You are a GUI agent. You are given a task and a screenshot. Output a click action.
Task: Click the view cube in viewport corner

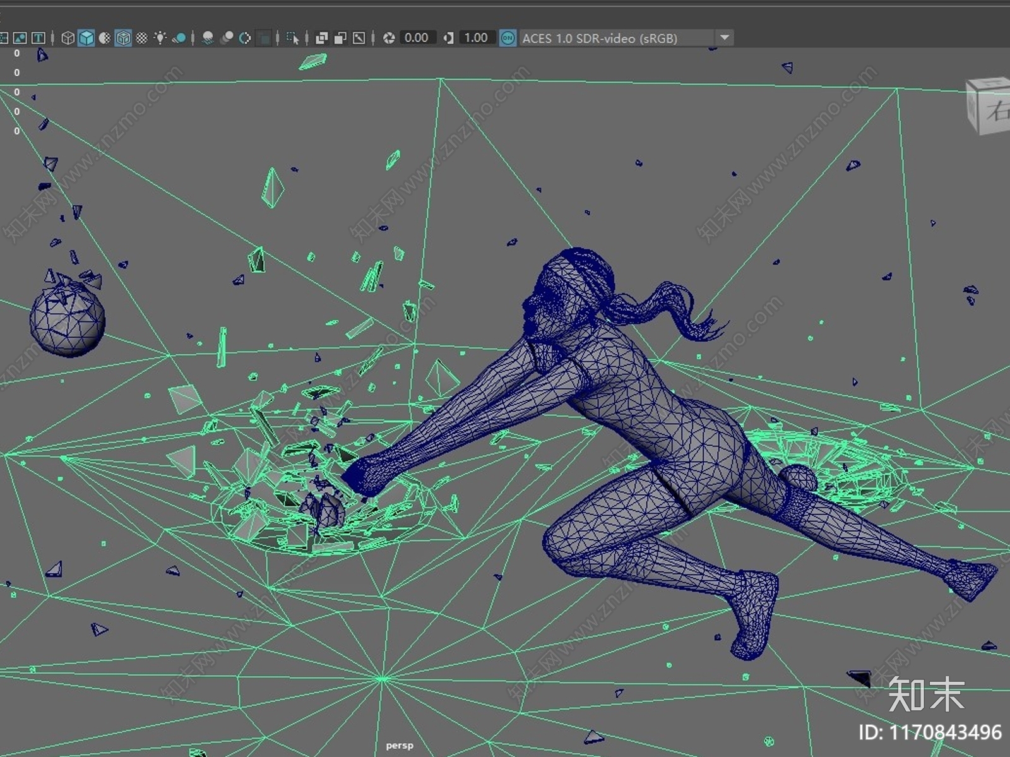[x=989, y=106]
